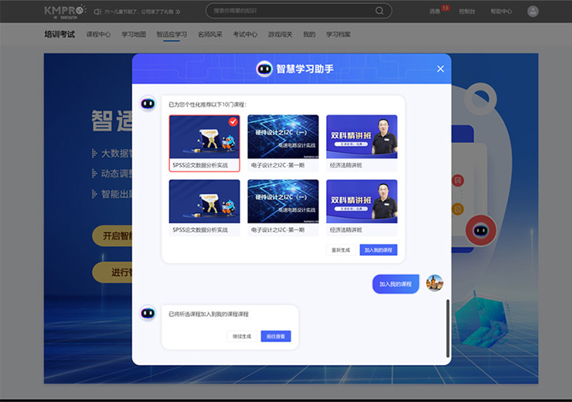The image size is (572, 402).
Task: Click top-row 电子设计之I2C-第一期 title text
Action: (x=278, y=165)
